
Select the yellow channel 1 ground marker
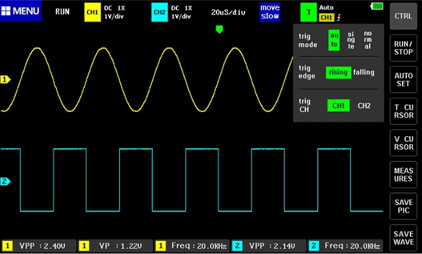tap(5, 79)
